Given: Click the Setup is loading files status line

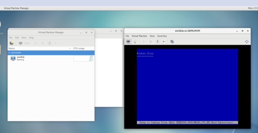Looking at the screenshot, I should coord(187,123).
